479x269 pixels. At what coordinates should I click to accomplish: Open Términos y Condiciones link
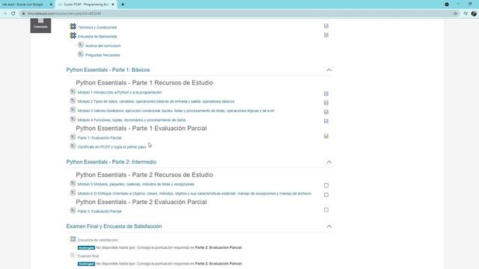click(x=97, y=28)
